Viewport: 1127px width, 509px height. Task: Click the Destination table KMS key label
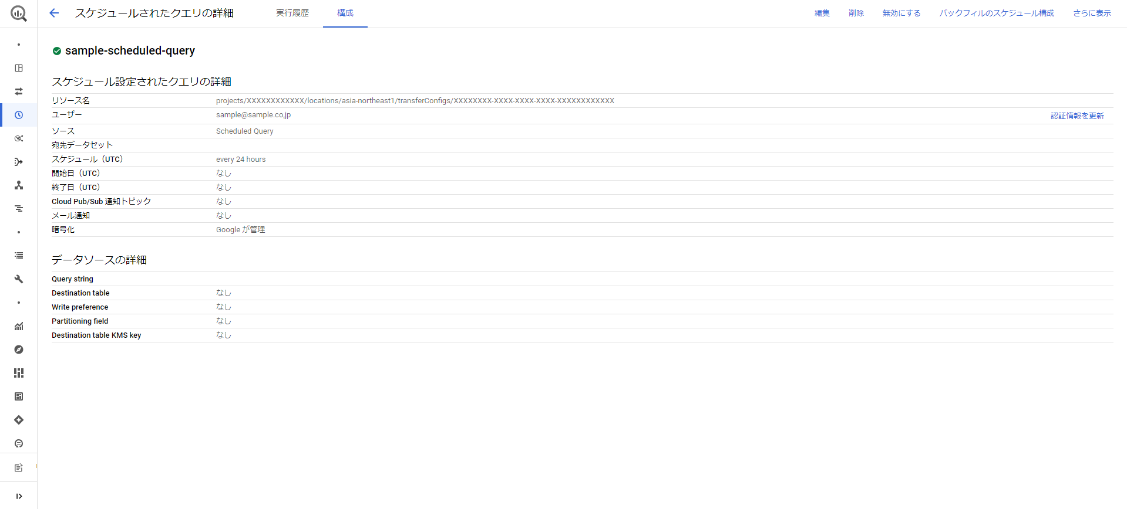pyautogui.click(x=96, y=335)
